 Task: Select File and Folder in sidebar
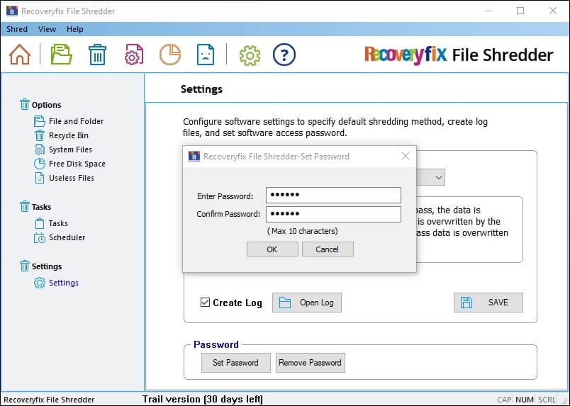pyautogui.click(x=76, y=121)
